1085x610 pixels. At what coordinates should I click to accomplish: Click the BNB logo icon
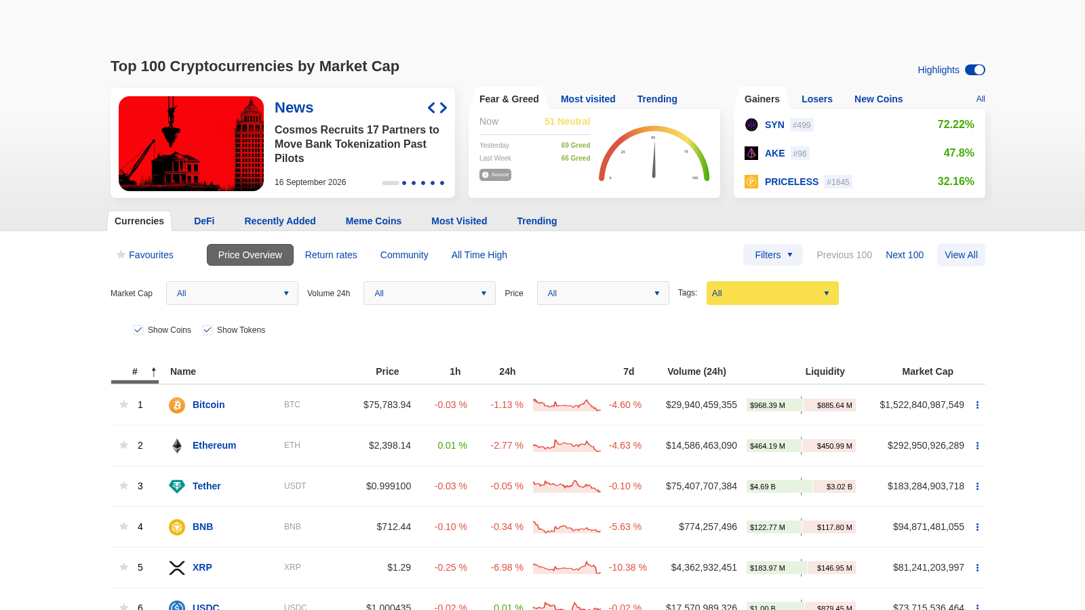[x=177, y=527]
